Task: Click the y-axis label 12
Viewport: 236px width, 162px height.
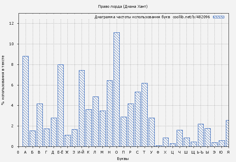Action: coord(11,23)
